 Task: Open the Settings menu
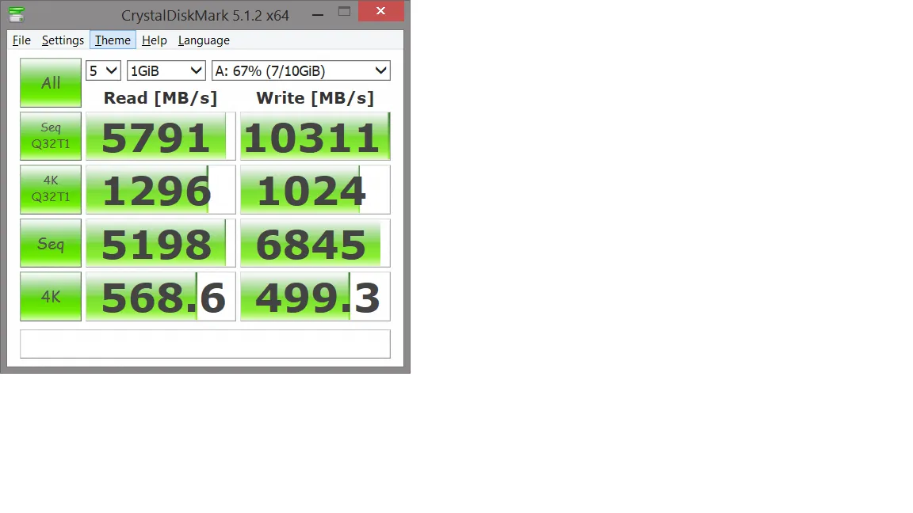point(63,40)
